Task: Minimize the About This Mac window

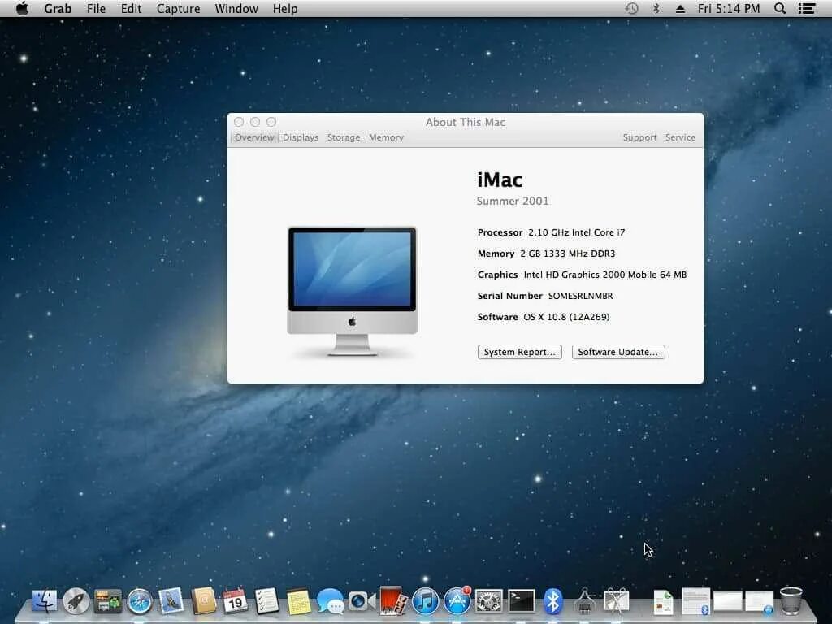Action: (x=255, y=122)
